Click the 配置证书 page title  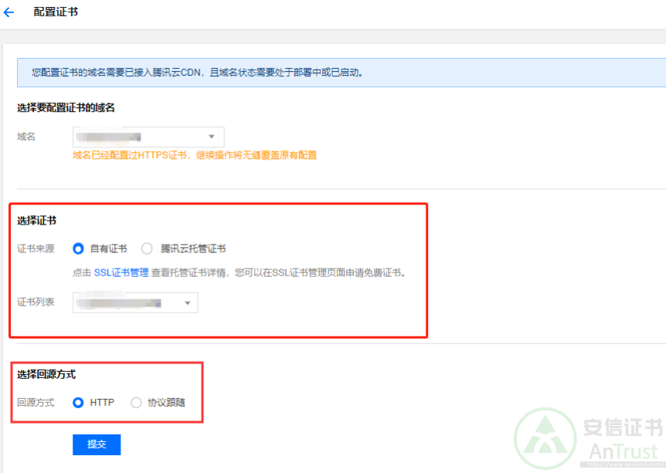pyautogui.click(x=56, y=12)
